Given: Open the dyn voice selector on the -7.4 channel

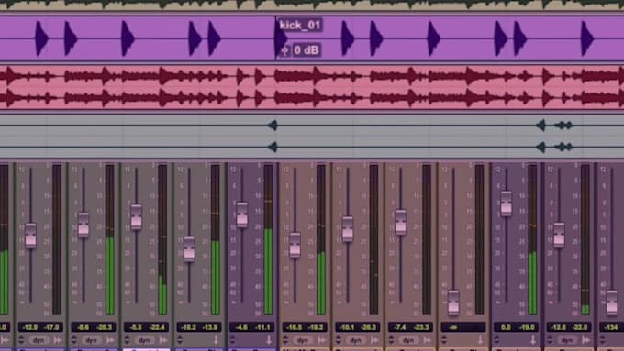Looking at the screenshot, I should tap(408, 341).
